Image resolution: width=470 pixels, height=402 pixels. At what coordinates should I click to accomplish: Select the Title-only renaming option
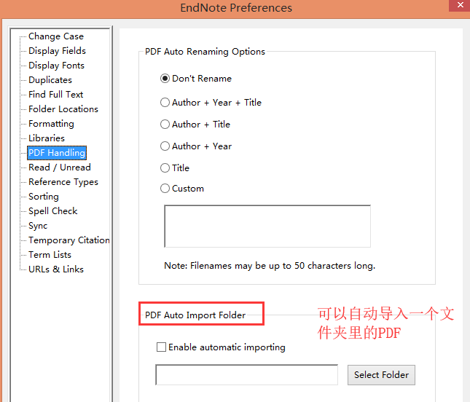pos(175,167)
